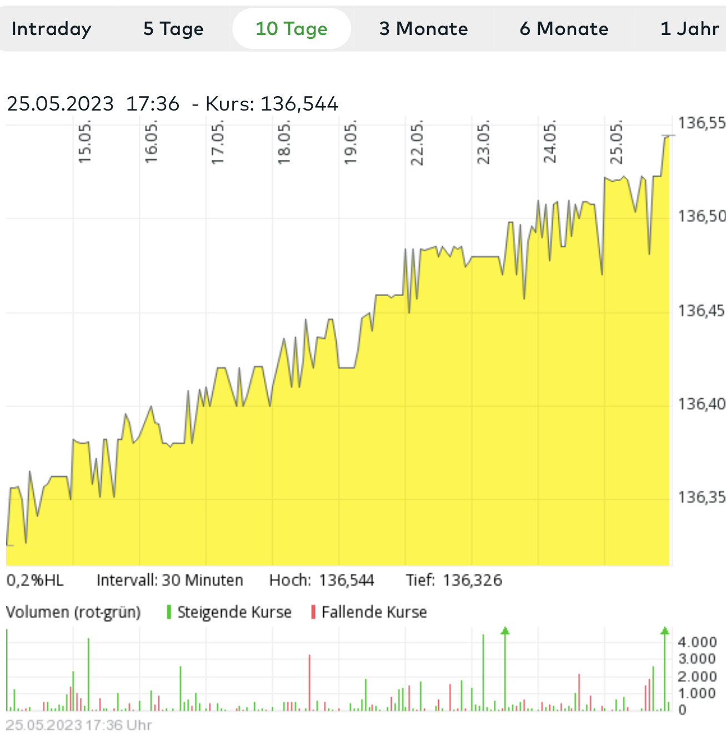Click the 16.05. date marker
The height and width of the screenshot is (741, 726).
tap(151, 143)
